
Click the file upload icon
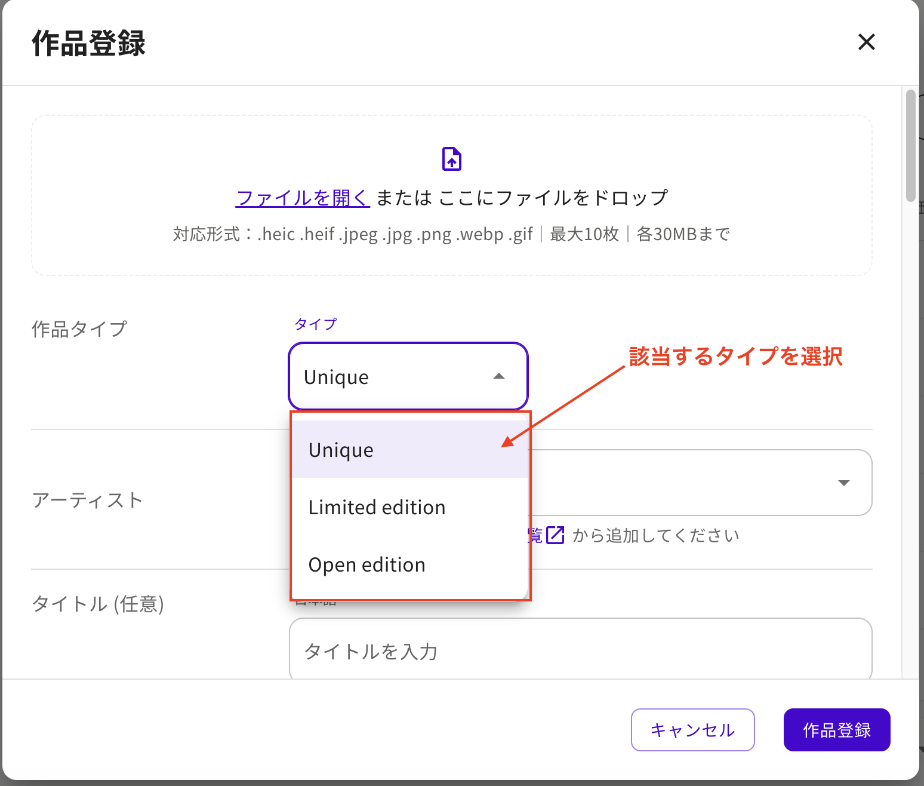(452, 158)
